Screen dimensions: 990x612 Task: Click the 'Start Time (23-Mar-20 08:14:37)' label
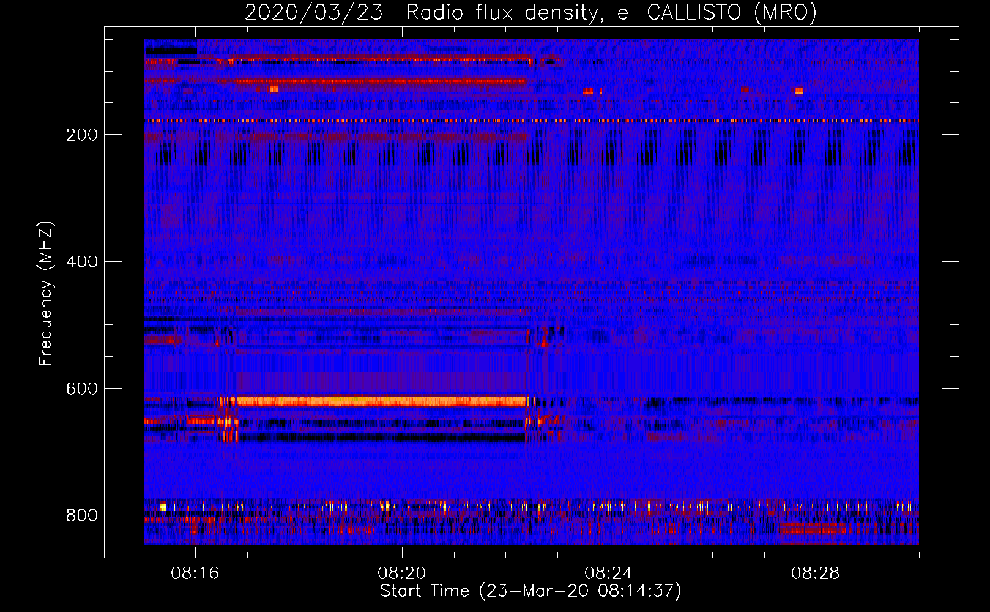coord(530,591)
